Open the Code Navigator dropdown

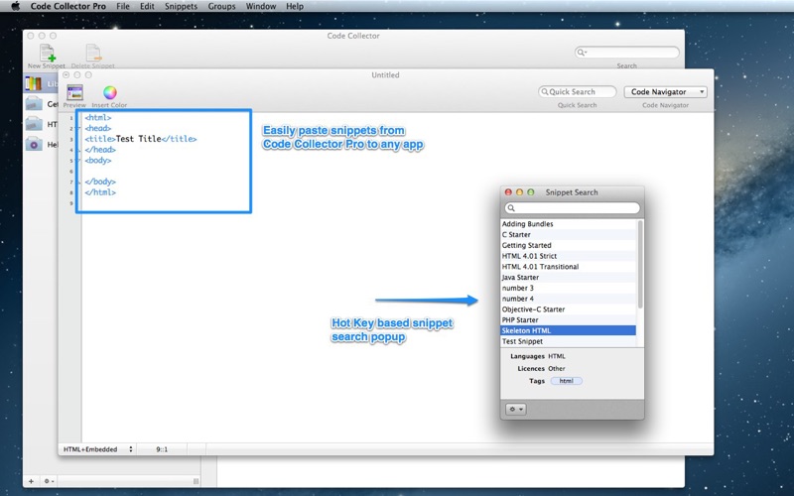[x=666, y=92]
